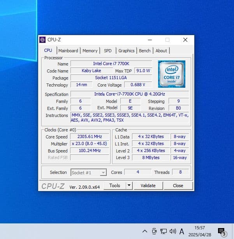
Task: Click the Multiplier x 23.0 (8.0 - 45.0) value
Action: tap(90, 143)
